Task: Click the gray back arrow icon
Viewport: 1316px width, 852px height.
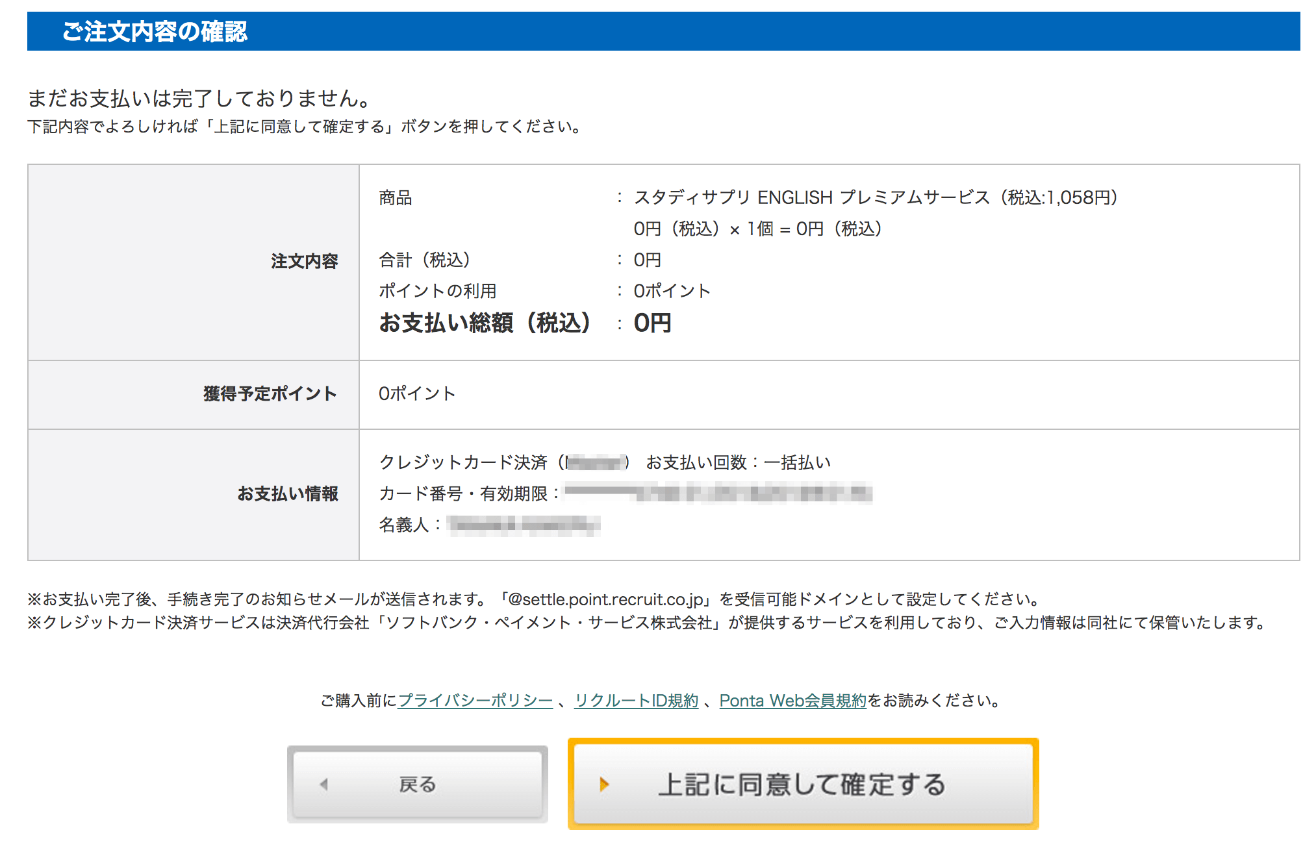Action: (x=324, y=784)
